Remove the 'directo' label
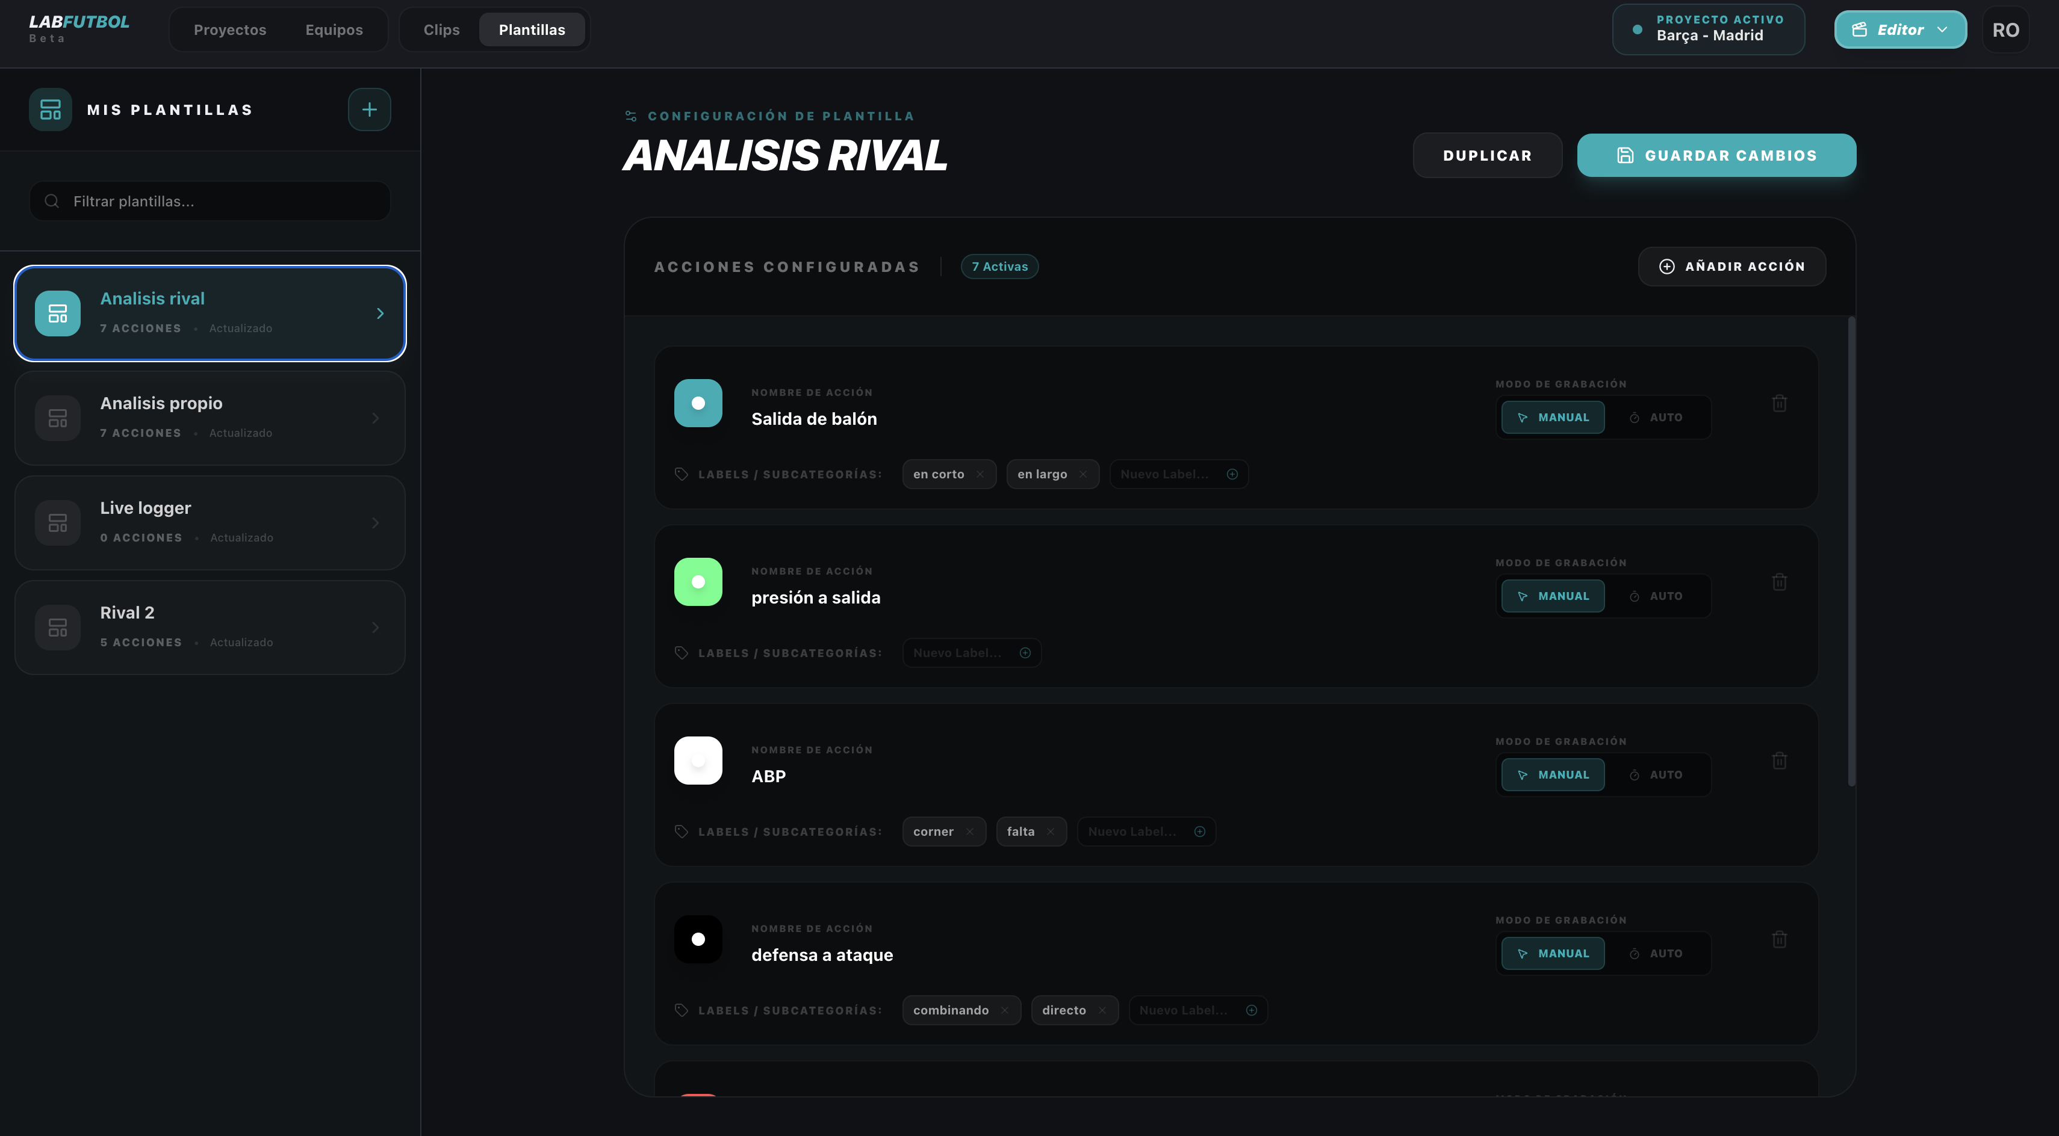The height and width of the screenshot is (1136, 2059). (x=1102, y=1011)
